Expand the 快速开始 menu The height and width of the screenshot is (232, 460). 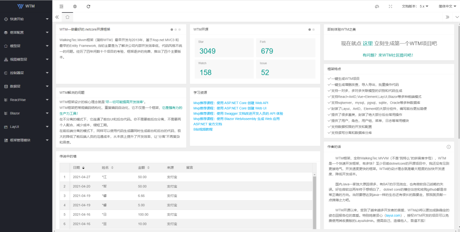point(26,19)
